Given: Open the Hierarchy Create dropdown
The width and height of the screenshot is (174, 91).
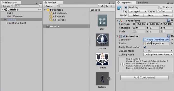Looking at the screenshot, I should [7, 6].
